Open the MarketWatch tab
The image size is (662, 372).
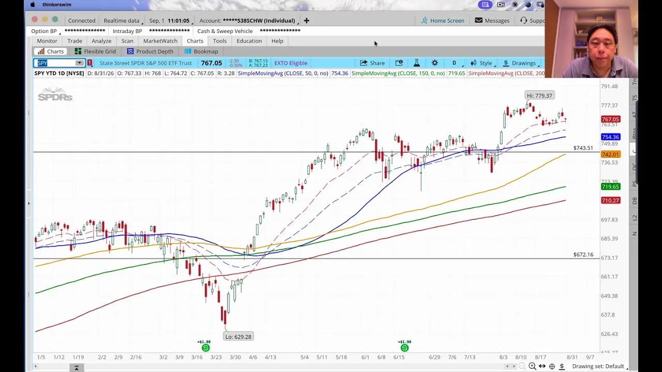(160, 41)
